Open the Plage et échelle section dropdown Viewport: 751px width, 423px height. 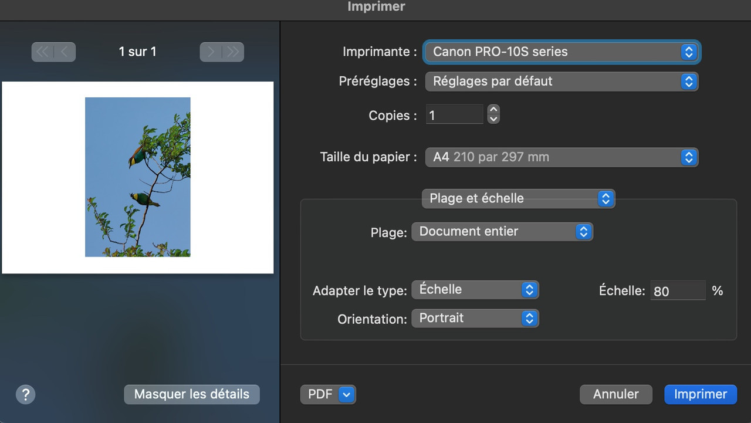point(518,198)
